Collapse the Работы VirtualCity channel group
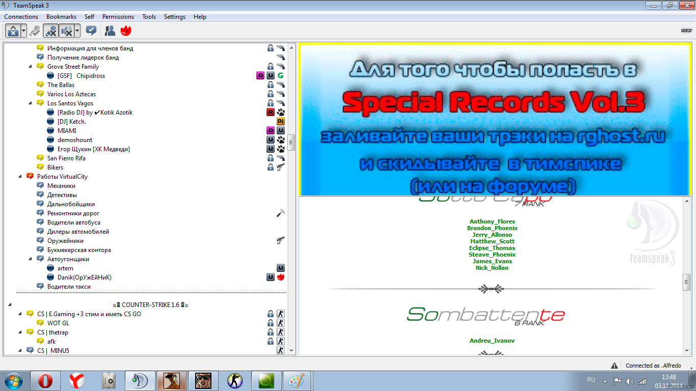696x391 pixels. (x=20, y=177)
